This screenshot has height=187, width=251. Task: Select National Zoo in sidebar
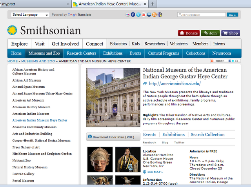[22, 160]
